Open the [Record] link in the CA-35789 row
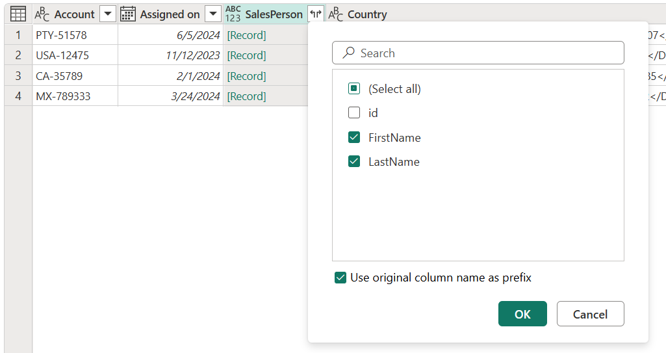The height and width of the screenshot is (353, 666). point(246,76)
